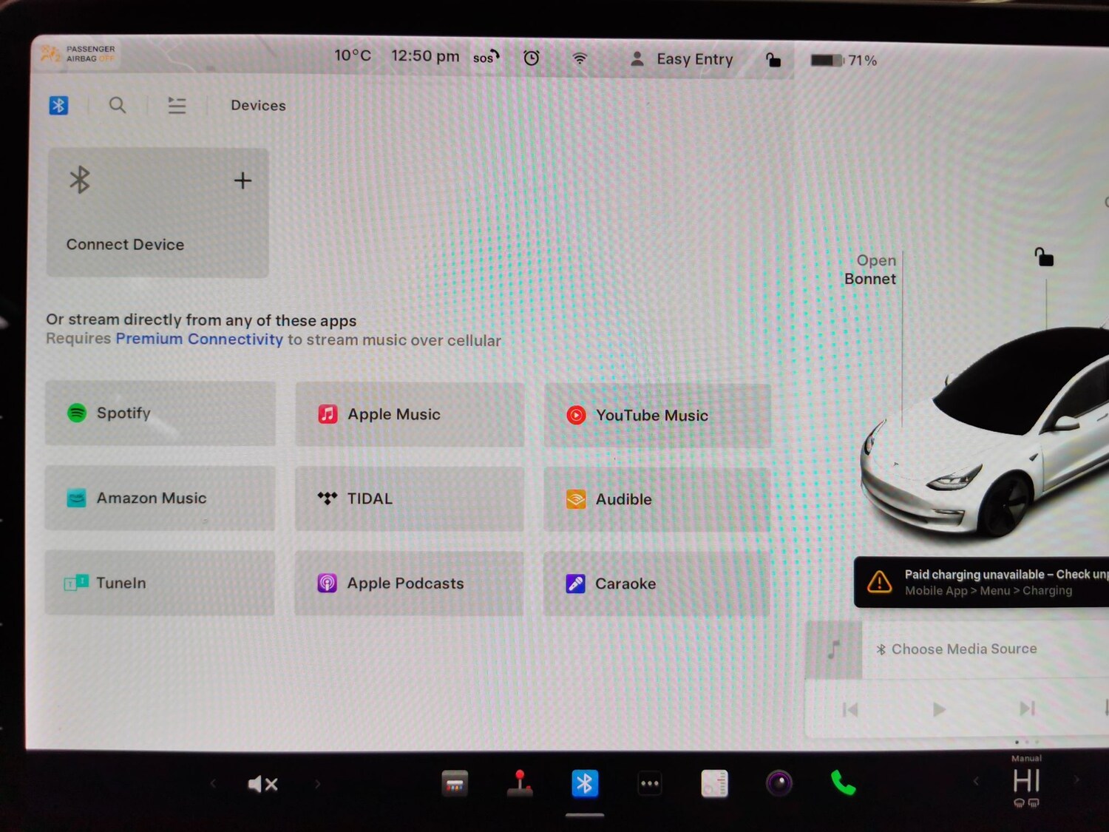Launch Apple Music from the app grid
Screen dimensions: 1109x832
pos(410,414)
